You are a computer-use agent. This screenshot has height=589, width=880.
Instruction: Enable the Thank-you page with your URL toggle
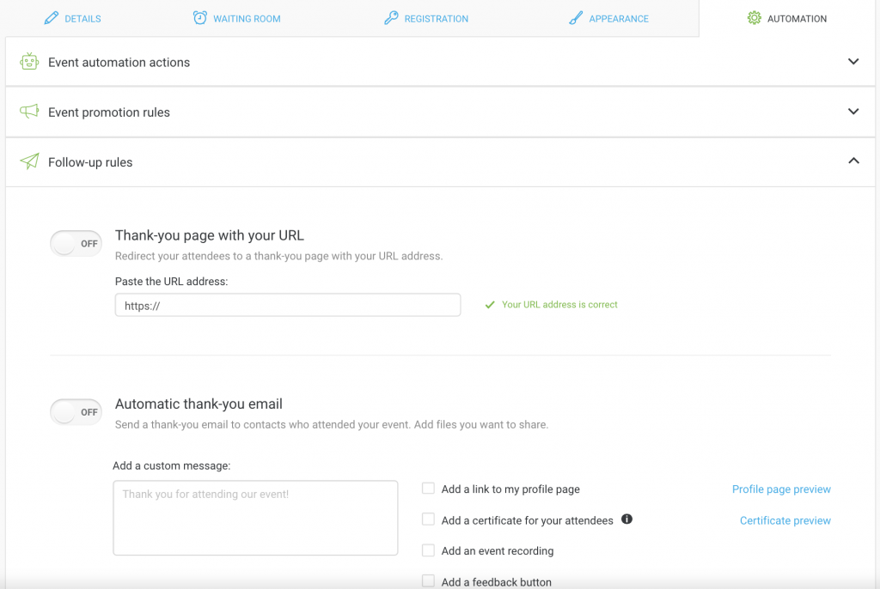76,244
